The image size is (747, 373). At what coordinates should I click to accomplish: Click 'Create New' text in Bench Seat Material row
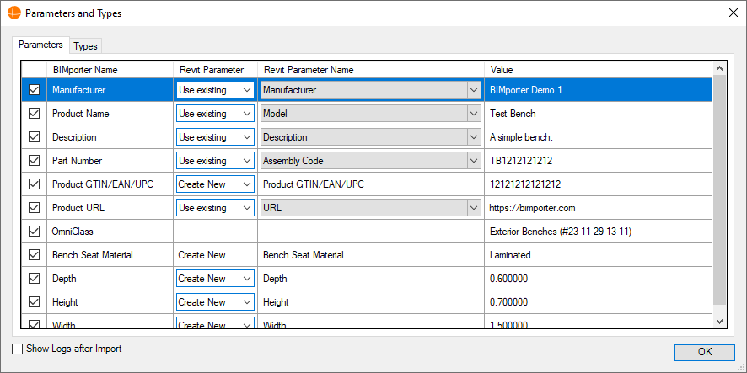point(202,255)
